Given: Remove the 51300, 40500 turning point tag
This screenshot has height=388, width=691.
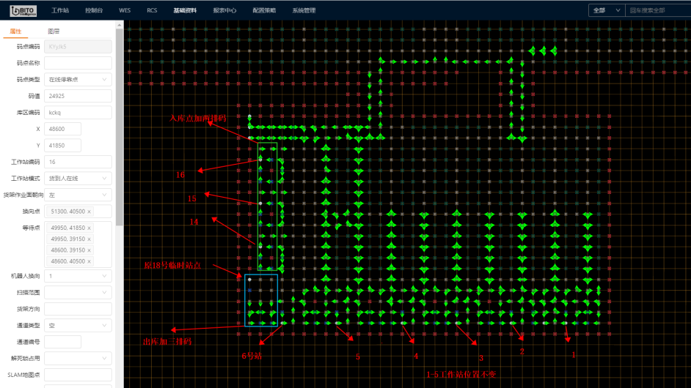Looking at the screenshot, I should pos(89,212).
